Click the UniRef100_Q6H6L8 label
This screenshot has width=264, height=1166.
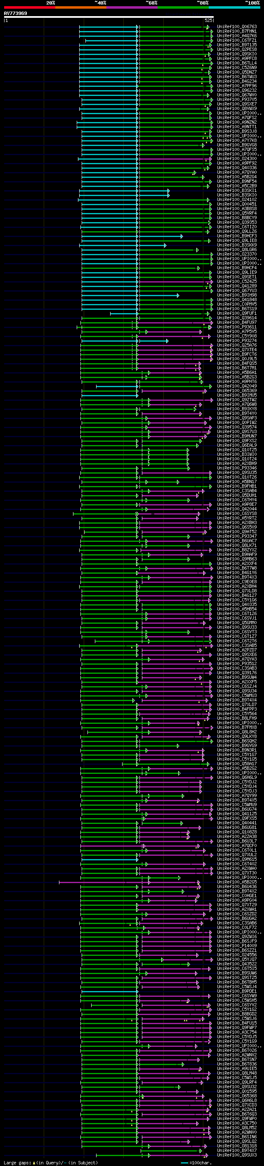236,1100
